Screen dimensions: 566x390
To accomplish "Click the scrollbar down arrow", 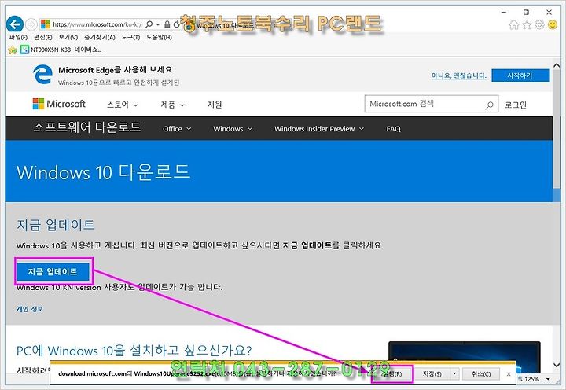I will click(557, 365).
